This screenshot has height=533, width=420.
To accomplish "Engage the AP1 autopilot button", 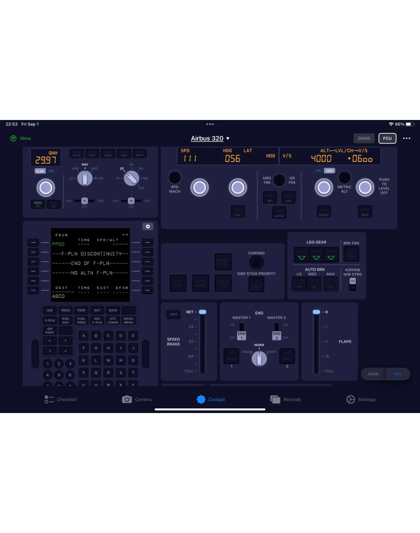I will [x=270, y=198].
